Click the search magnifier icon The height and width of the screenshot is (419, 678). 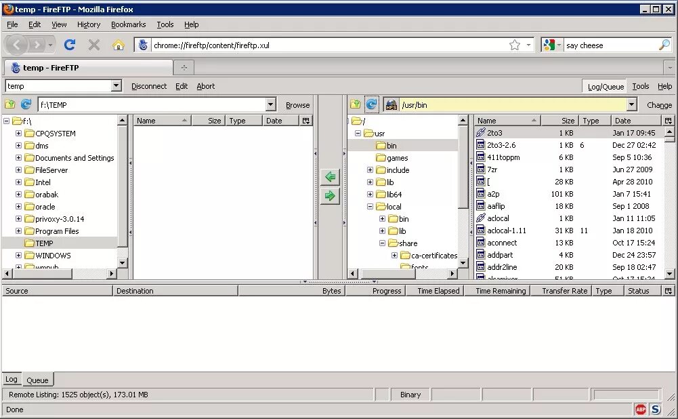[664, 45]
